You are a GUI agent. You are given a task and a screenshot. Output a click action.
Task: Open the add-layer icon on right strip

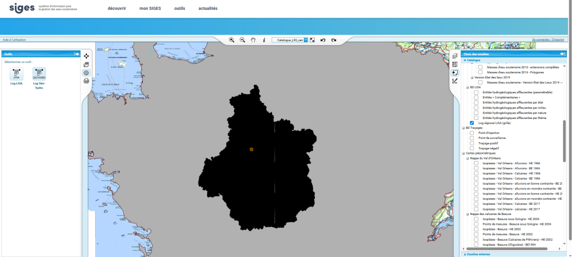pos(455,73)
